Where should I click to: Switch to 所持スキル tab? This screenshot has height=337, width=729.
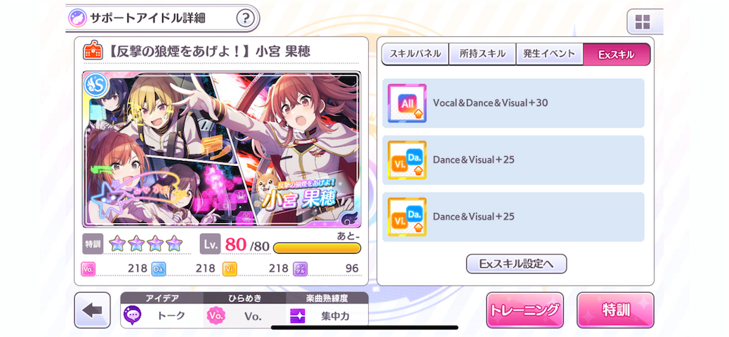coord(482,54)
